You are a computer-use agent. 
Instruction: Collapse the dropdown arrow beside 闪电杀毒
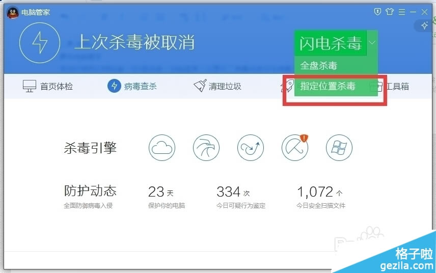[x=372, y=43]
